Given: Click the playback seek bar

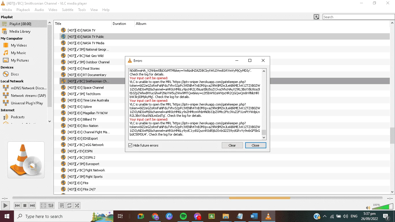Looking at the screenshot, I should [197, 198].
